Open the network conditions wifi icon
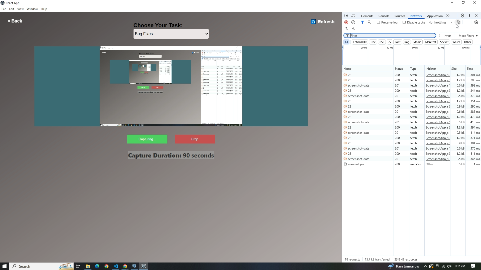This screenshot has height=270, width=481. pos(458,22)
